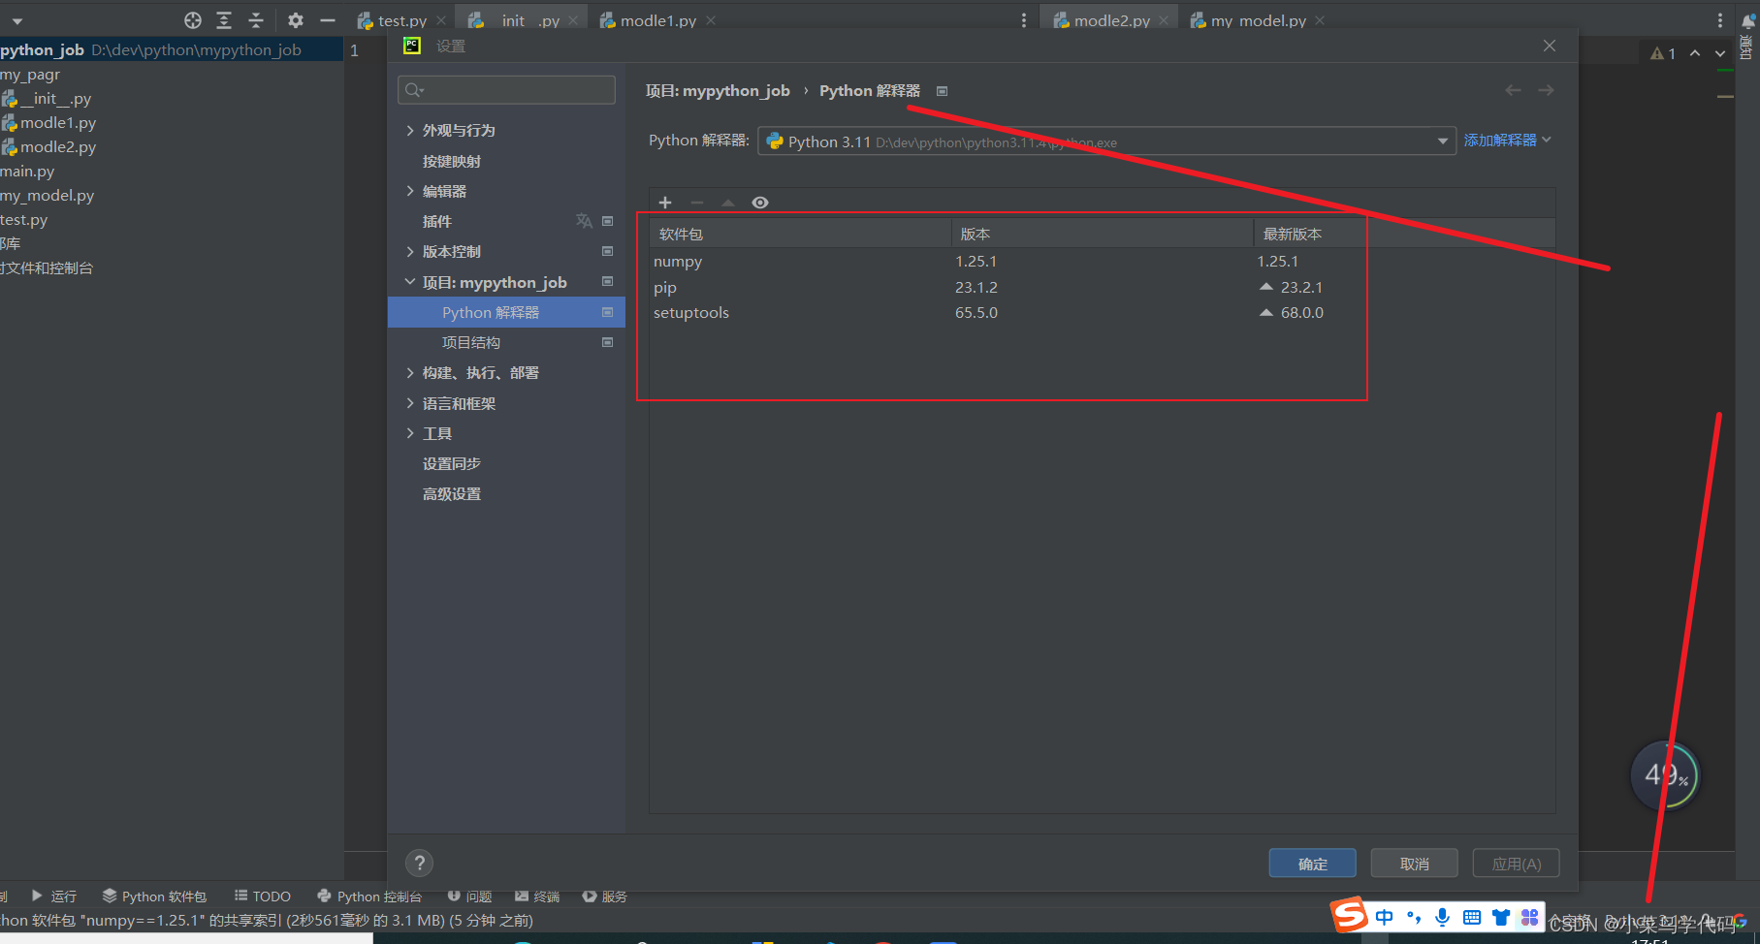The width and height of the screenshot is (1760, 944).
Task: Click the Sogou input method S icon
Action: point(1349,915)
